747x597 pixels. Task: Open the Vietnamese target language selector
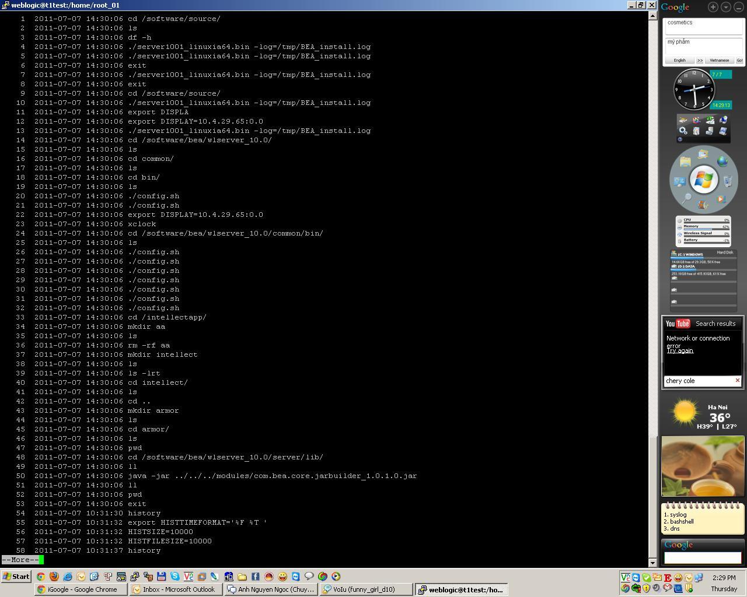(x=719, y=60)
